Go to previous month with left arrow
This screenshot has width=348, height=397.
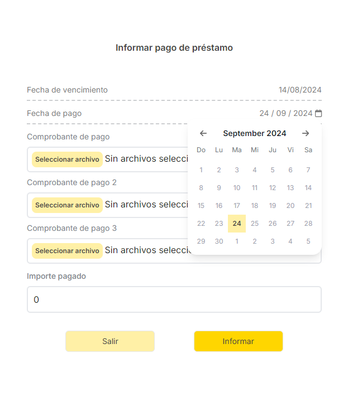tap(203, 133)
